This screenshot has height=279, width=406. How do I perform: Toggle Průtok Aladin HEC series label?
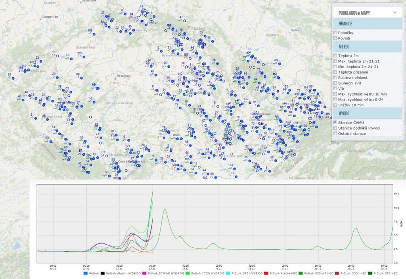tap(283, 273)
